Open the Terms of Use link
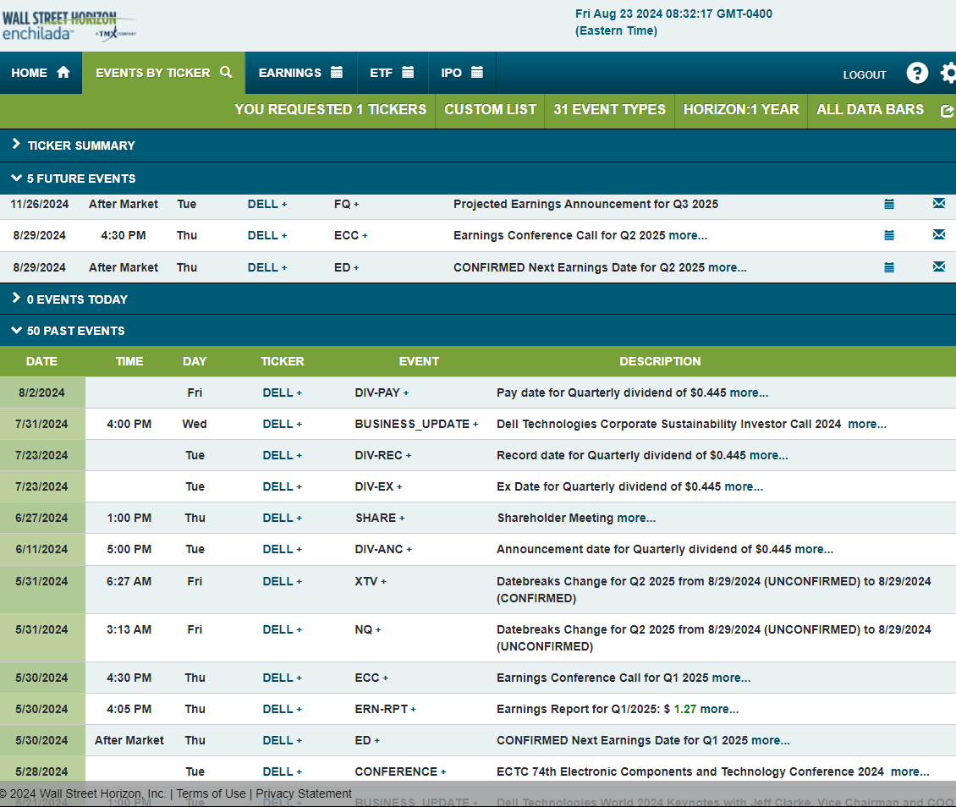 [211, 793]
